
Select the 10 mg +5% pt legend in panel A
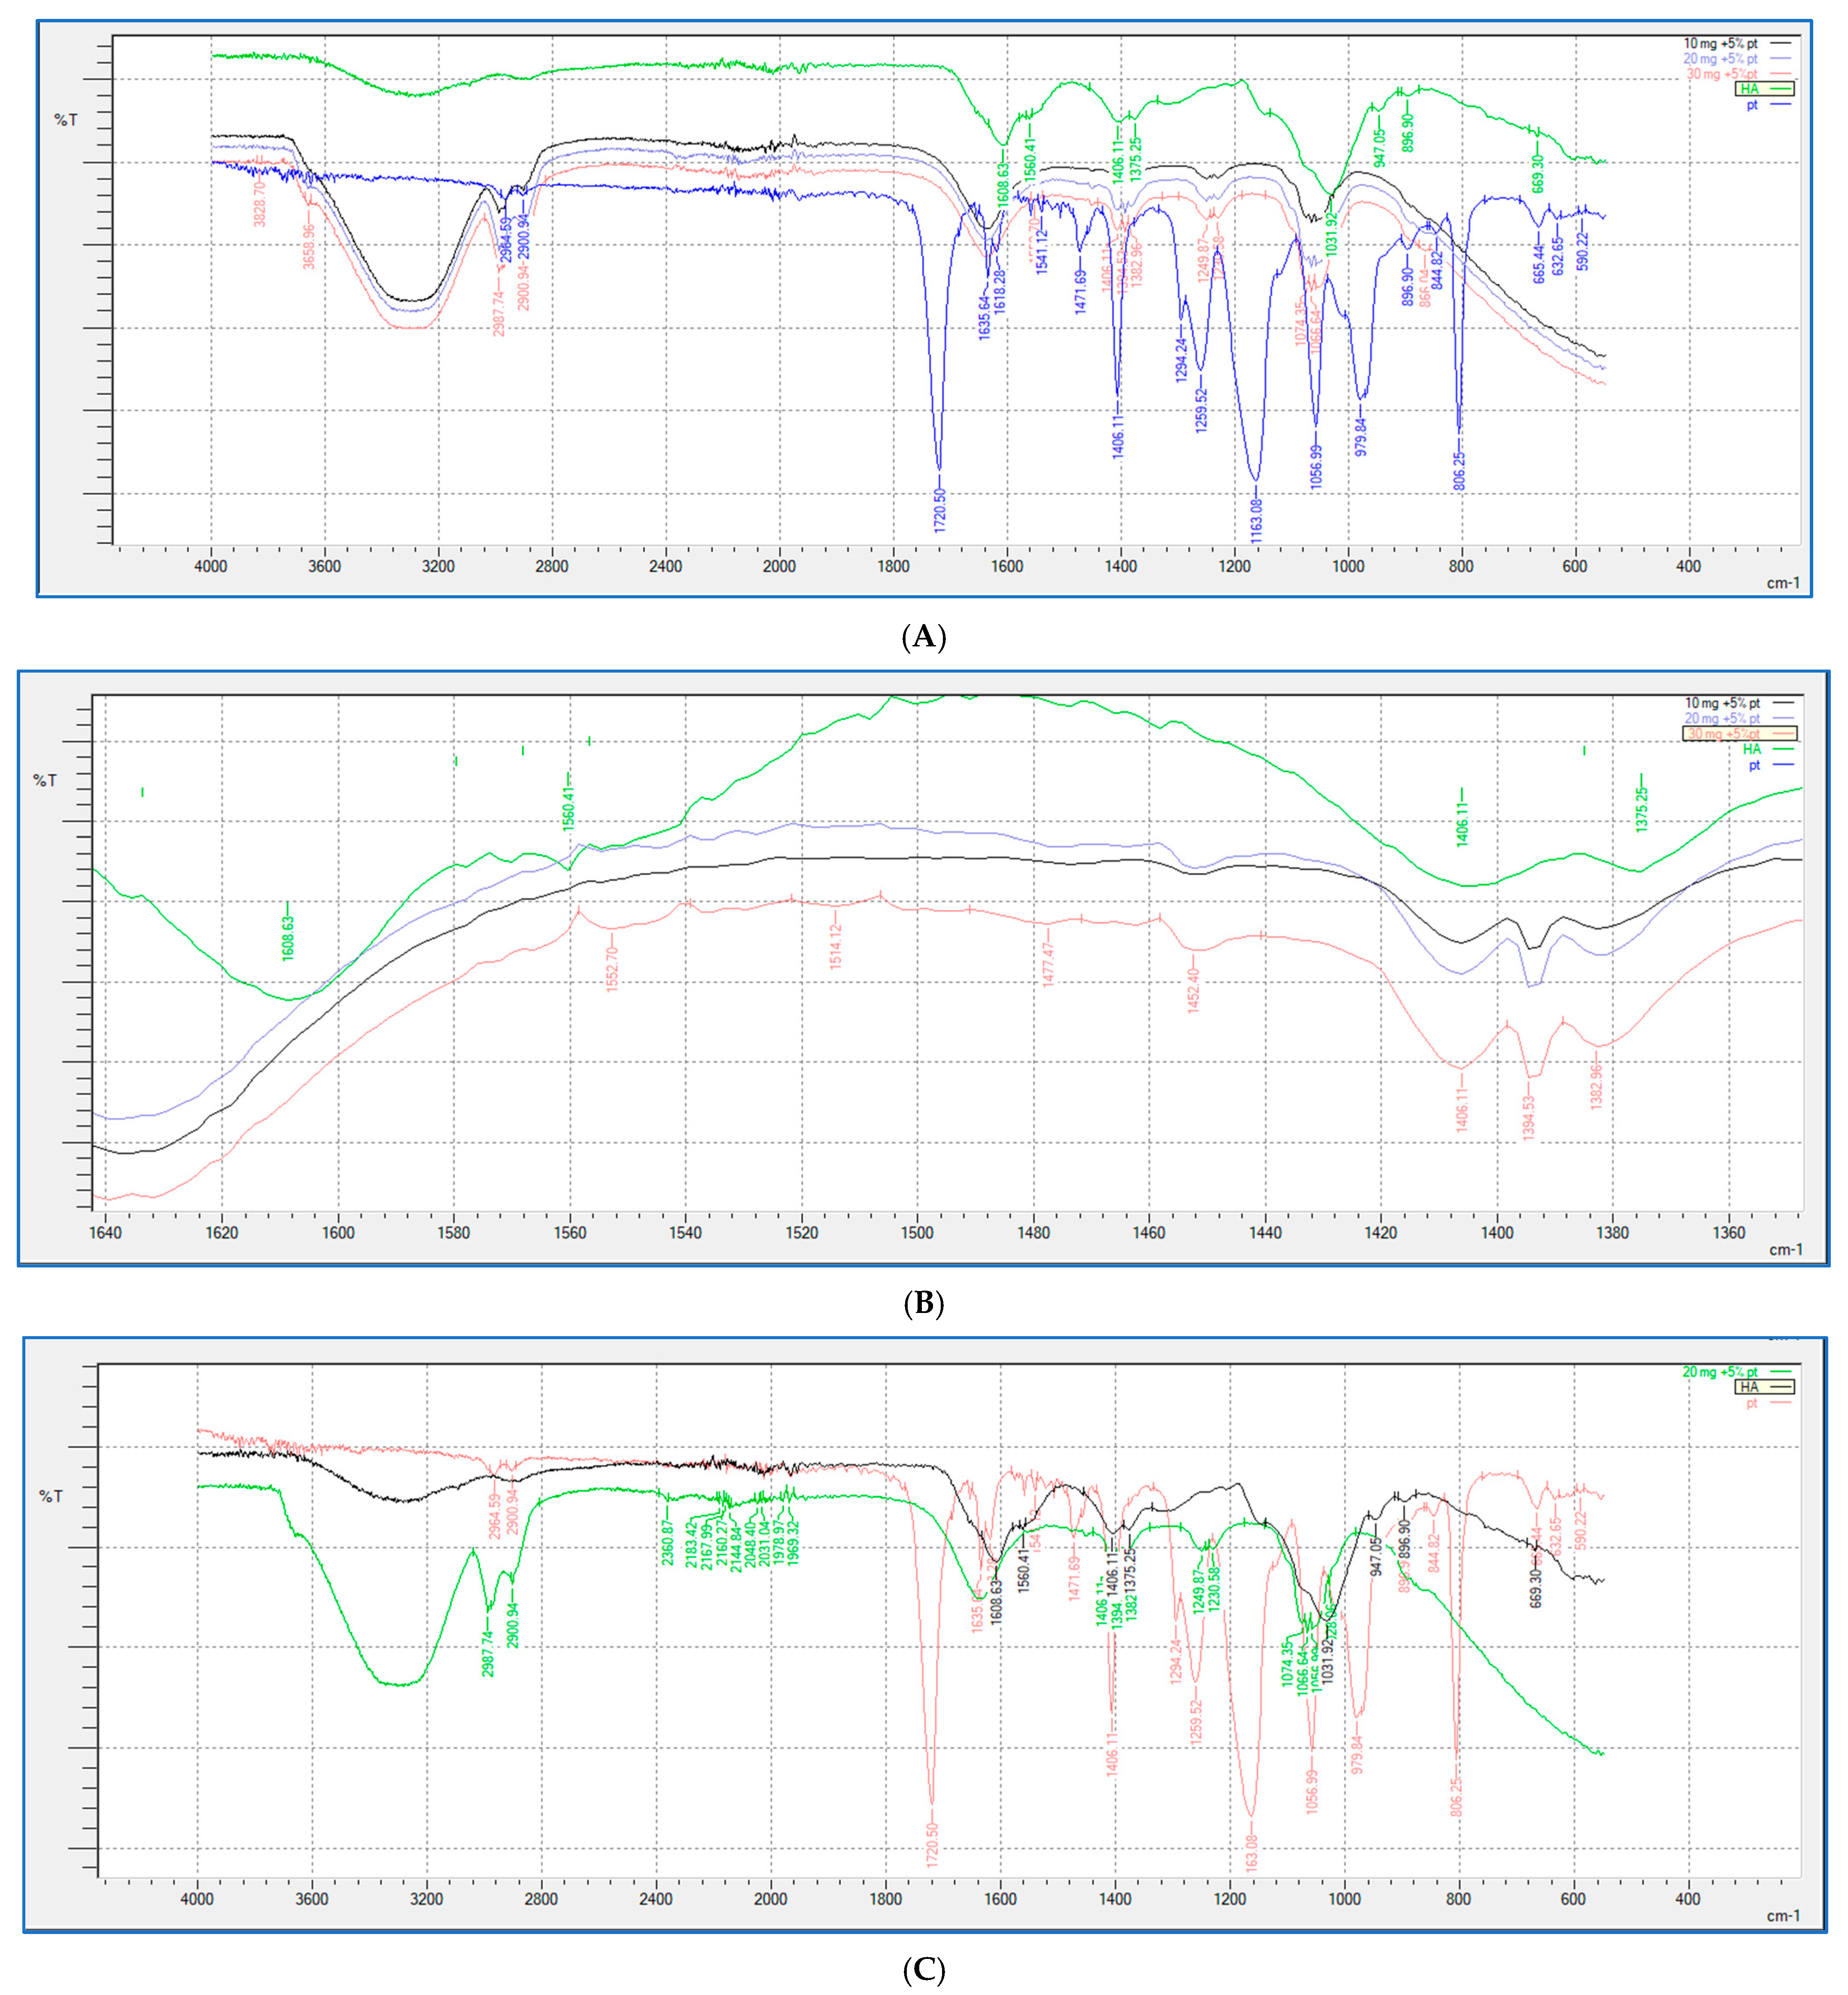click(x=1720, y=44)
